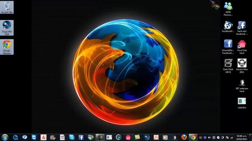Screen dimensions: 252x141
Task: Open the Google Chrome desktop shortcut
Action: coord(7,47)
